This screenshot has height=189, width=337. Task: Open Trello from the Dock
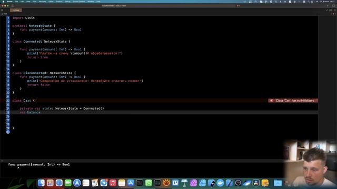(x=175, y=183)
